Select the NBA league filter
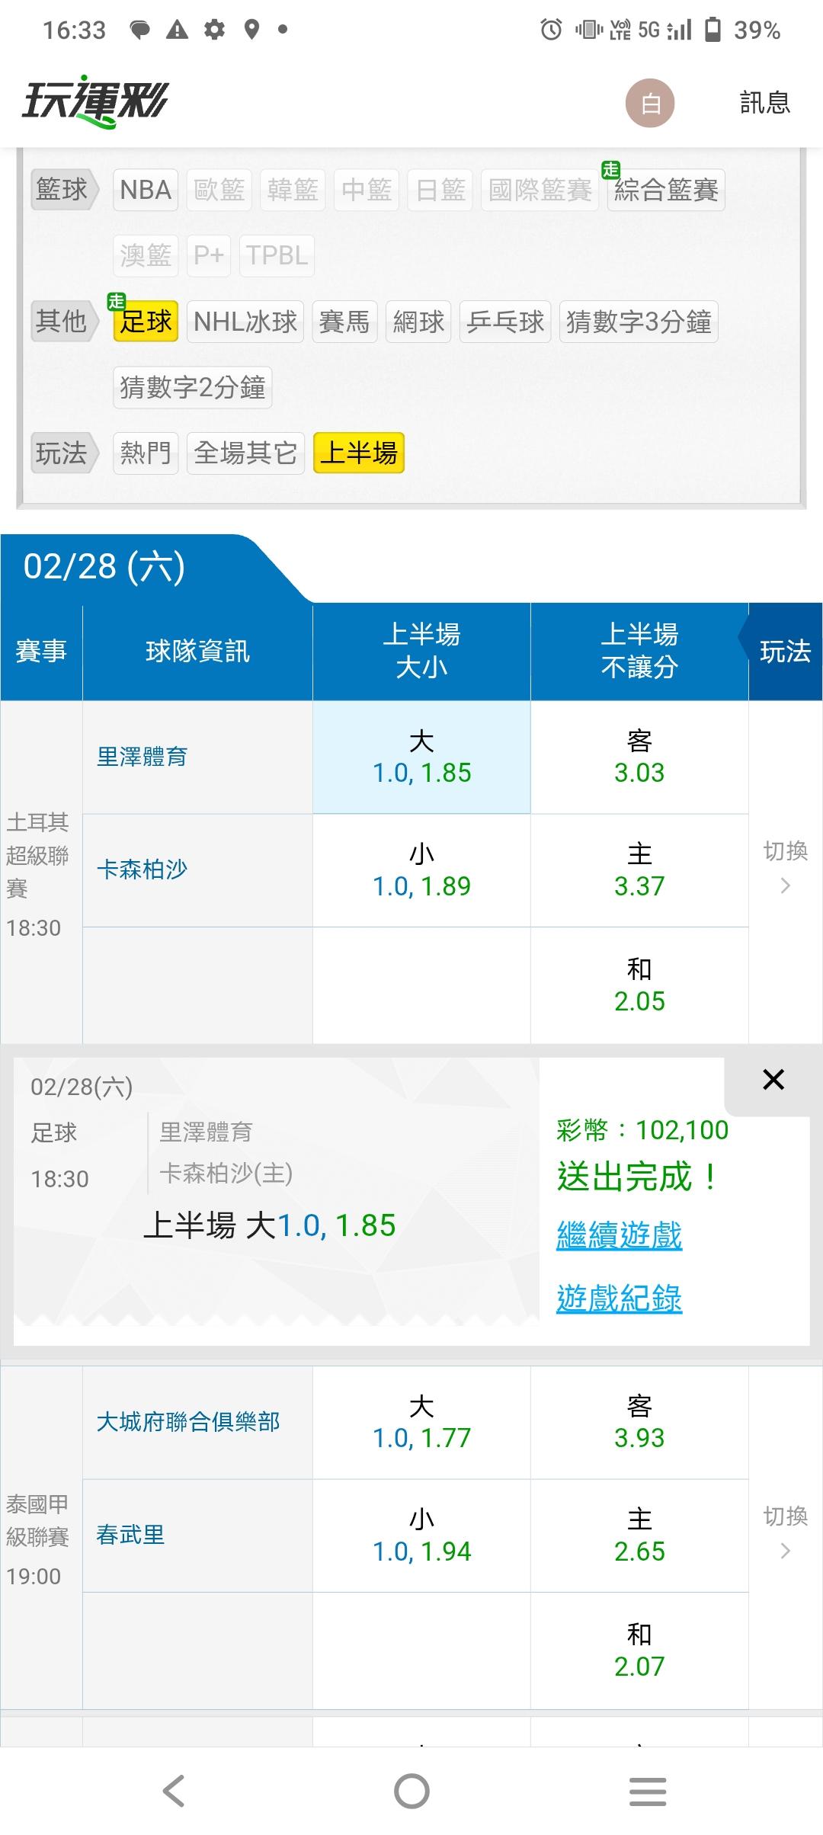 click(x=146, y=190)
